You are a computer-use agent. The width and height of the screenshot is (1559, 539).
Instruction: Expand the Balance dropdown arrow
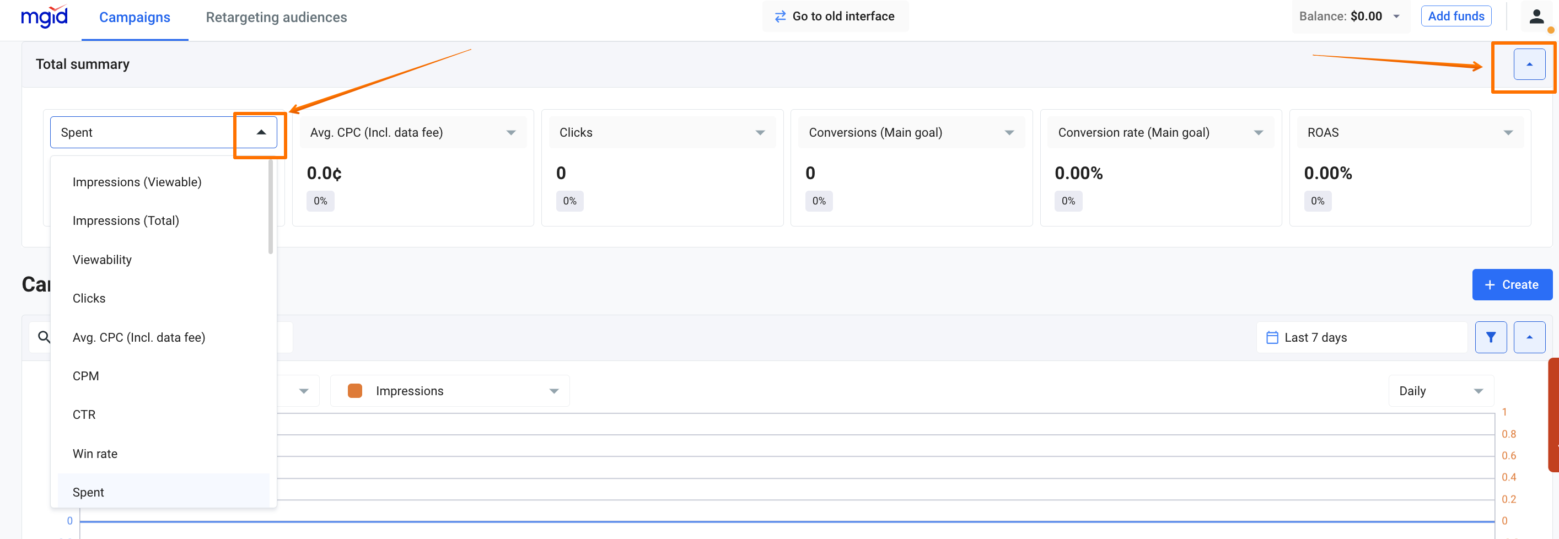click(1396, 17)
